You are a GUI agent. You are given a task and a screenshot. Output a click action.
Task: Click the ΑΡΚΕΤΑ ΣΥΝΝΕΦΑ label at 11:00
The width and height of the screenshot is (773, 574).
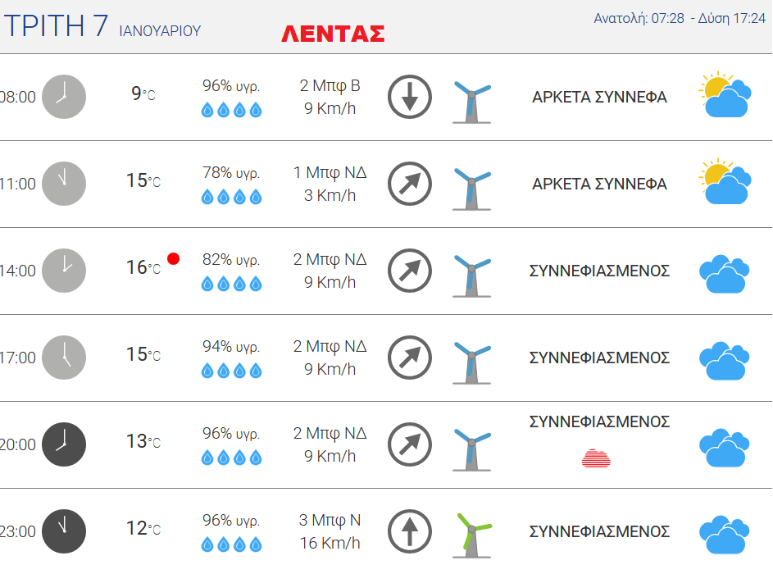coord(599,184)
